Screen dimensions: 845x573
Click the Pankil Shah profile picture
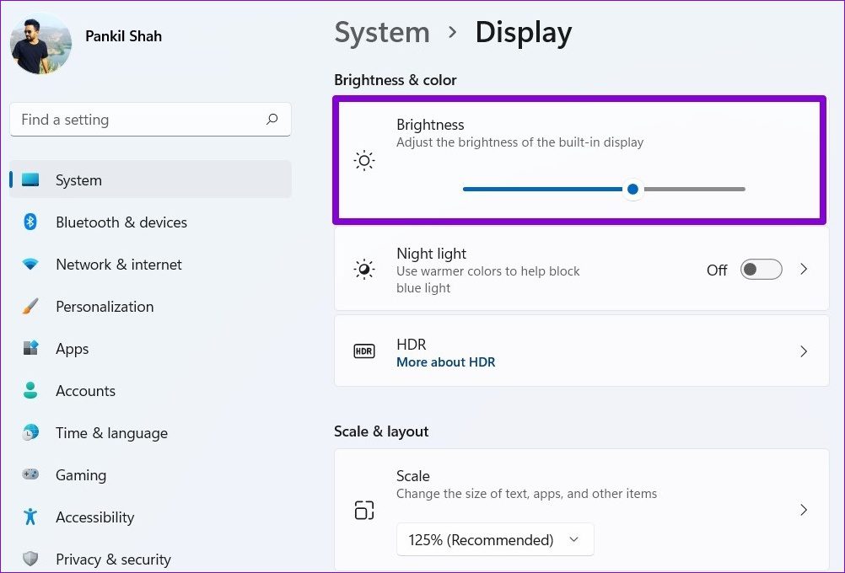point(40,44)
